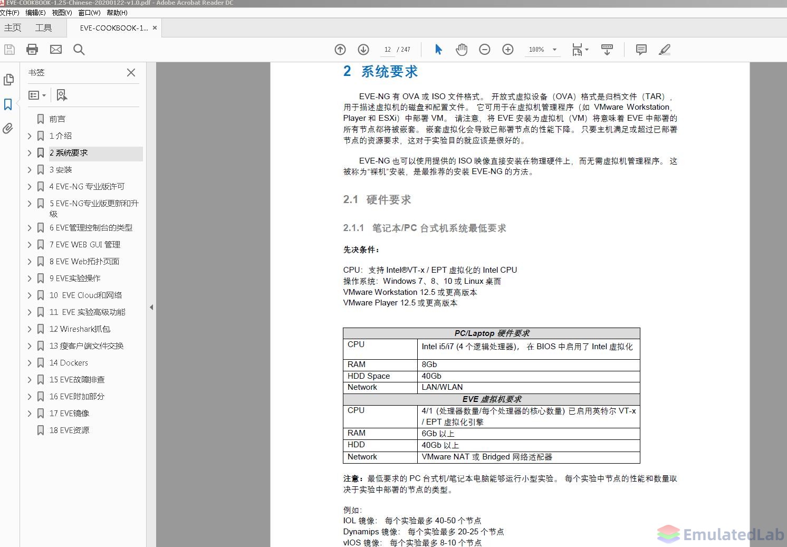Open bookmark '18 EVE资源'
Viewport: 787px width, 547px height.
pyautogui.click(x=69, y=430)
